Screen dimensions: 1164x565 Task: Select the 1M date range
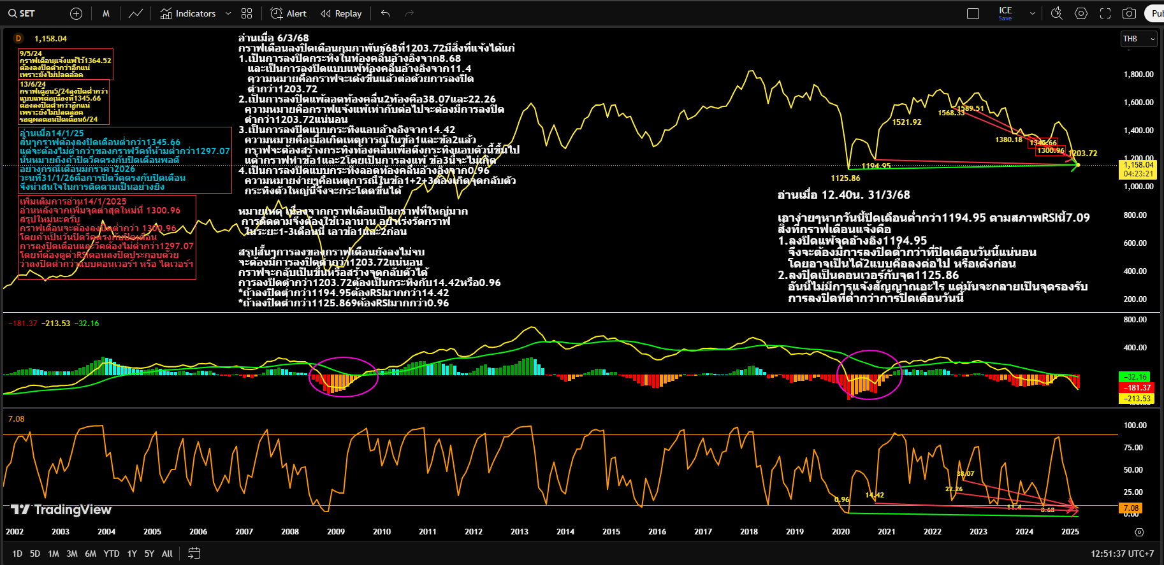coord(54,554)
